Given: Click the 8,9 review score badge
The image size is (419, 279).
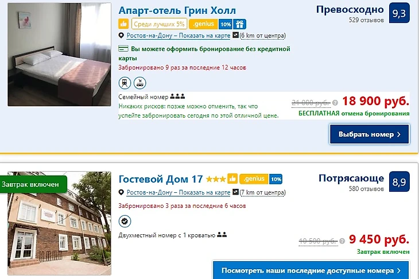Looking at the screenshot, I should (x=399, y=181).
